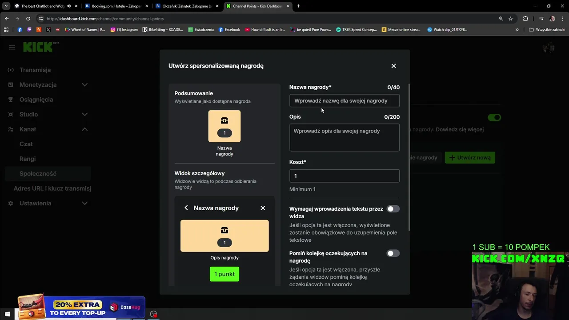Toggle Pomiń kolejkę oczekujących na nagrodę
The image size is (569, 320).
point(393,253)
